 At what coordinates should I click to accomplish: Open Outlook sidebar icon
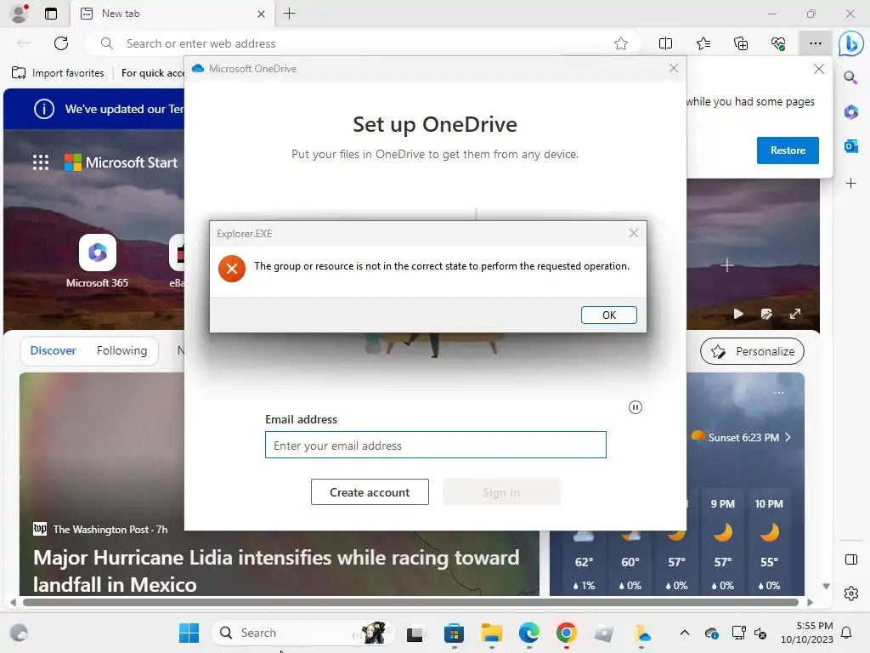pos(850,146)
